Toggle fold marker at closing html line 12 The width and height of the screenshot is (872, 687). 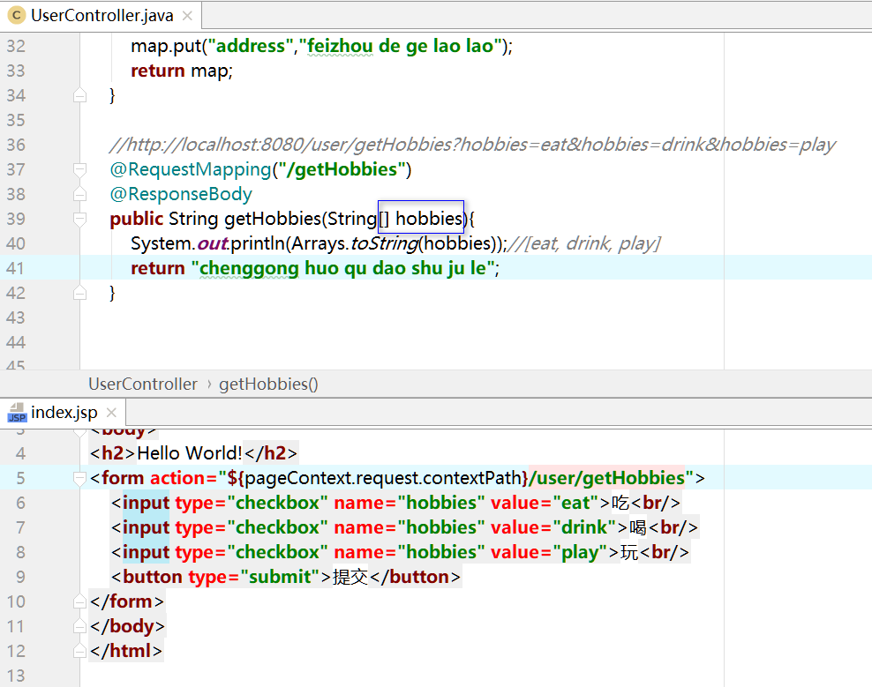coord(79,651)
